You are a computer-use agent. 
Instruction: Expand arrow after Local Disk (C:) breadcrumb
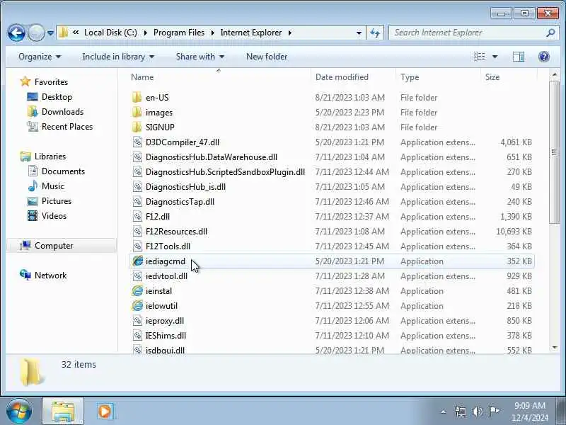click(x=146, y=33)
